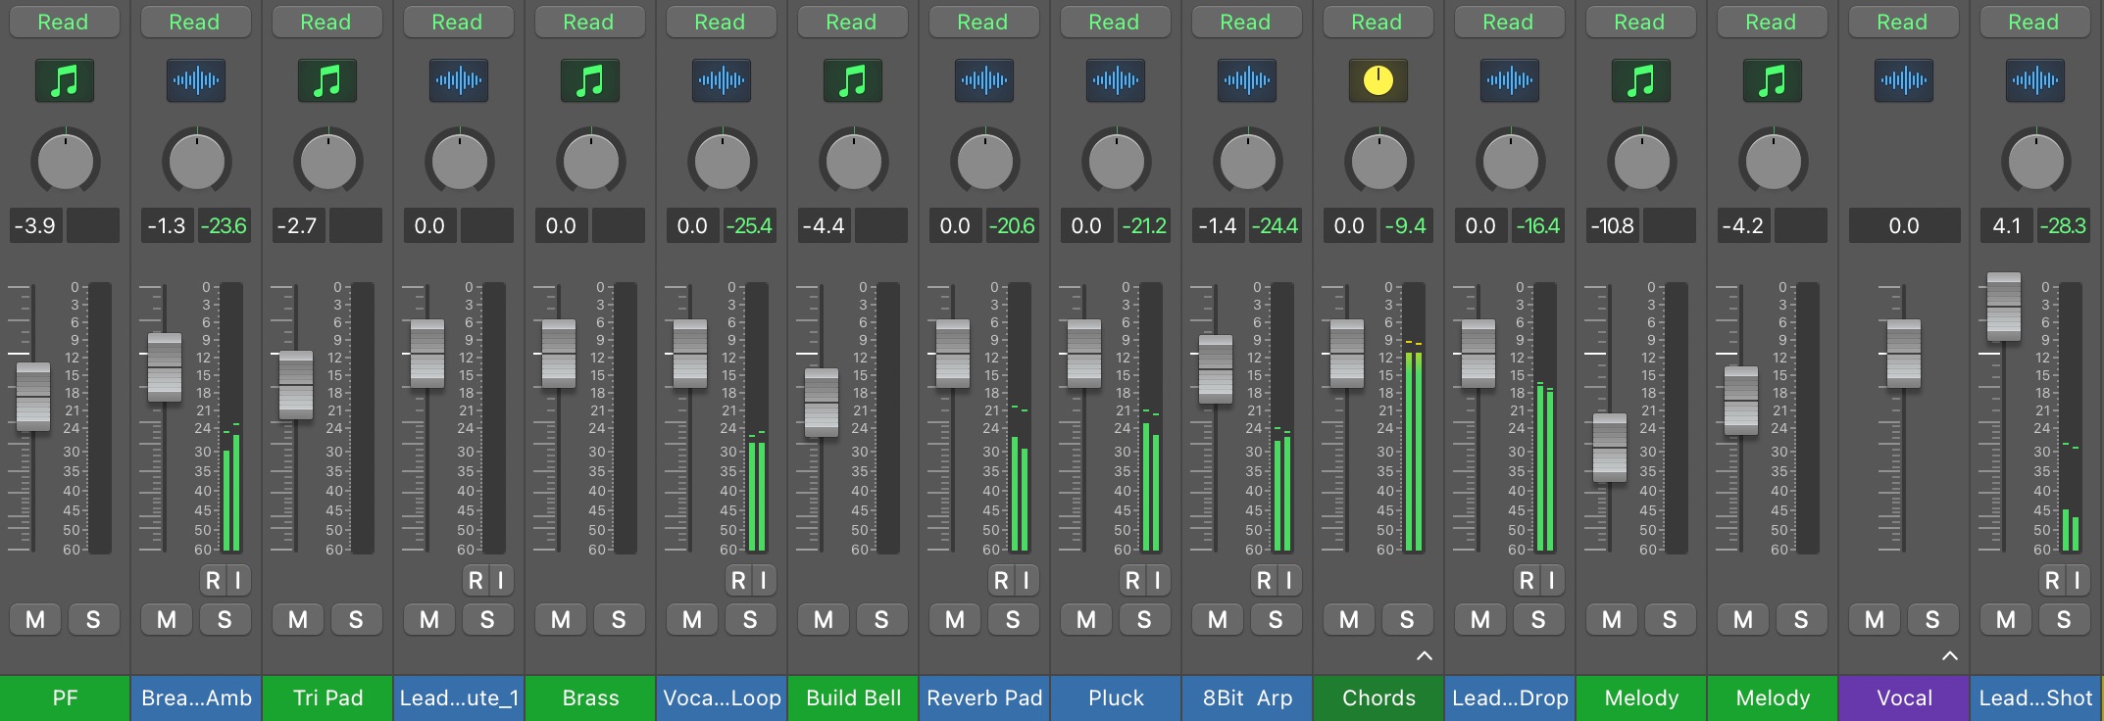This screenshot has width=2104, height=721.
Task: Click the PF software instrument icon
Action: coord(65,80)
